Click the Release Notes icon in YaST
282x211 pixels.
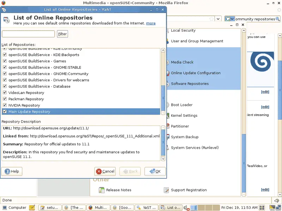coord(102,190)
